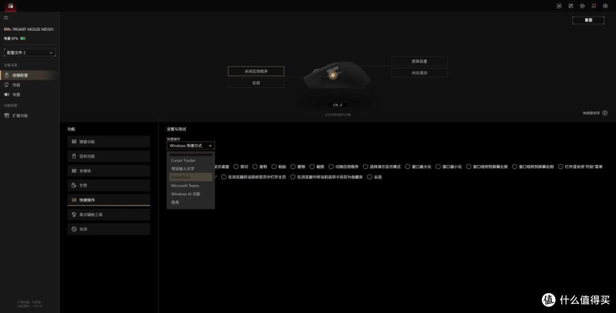Select the 关闭应用程序 mouse button assignment
The width and height of the screenshot is (616, 313).
[256, 71]
